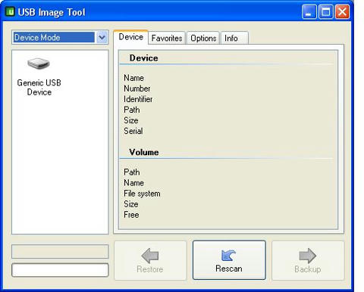Close the USB Image Tool window
This screenshot has width=364, height=292.
tap(342, 12)
